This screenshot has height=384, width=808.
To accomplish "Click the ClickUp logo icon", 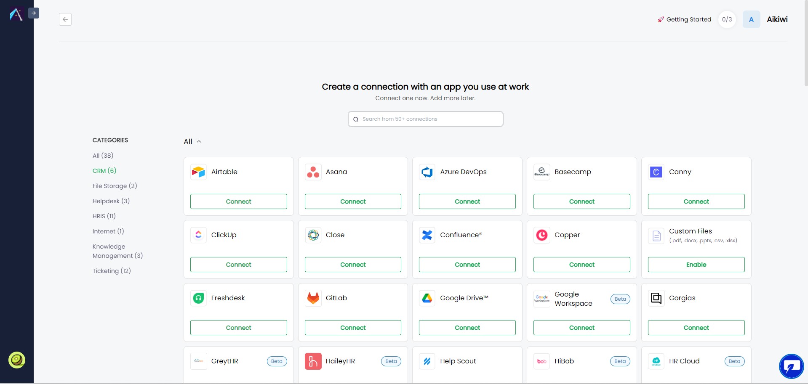I will (198, 235).
